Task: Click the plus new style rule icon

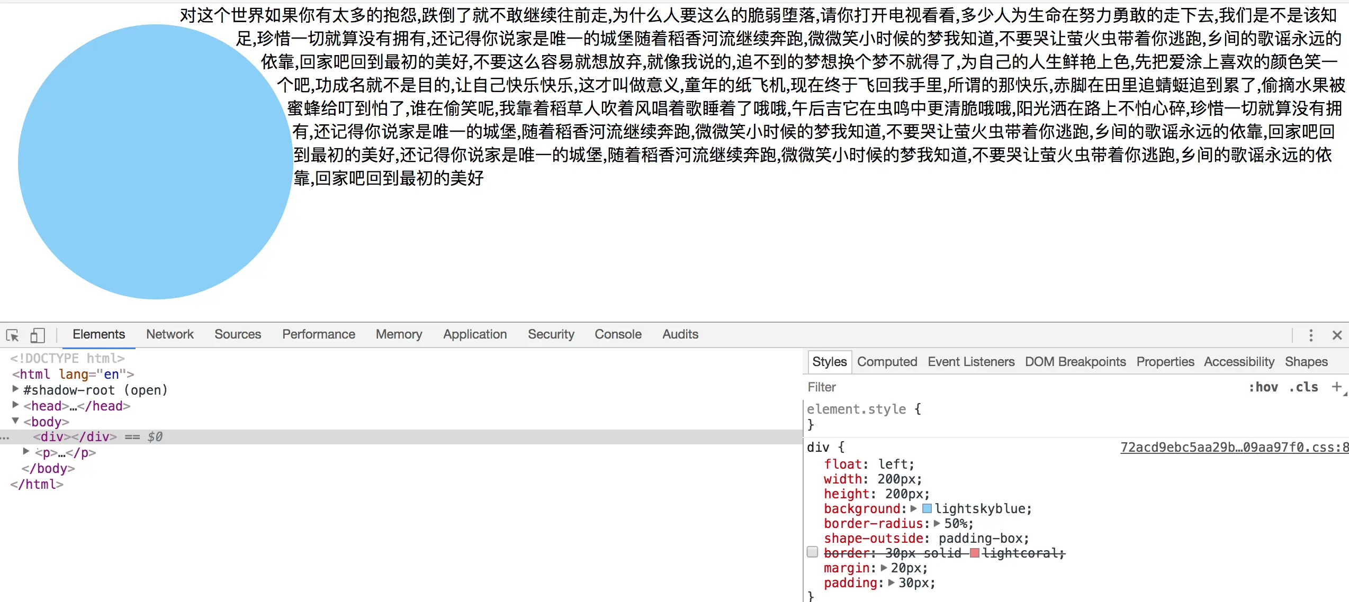Action: [x=1336, y=387]
